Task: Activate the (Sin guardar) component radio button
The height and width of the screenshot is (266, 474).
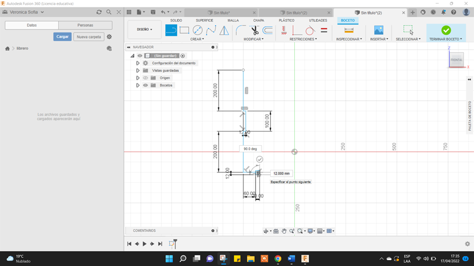Action: tap(182, 56)
